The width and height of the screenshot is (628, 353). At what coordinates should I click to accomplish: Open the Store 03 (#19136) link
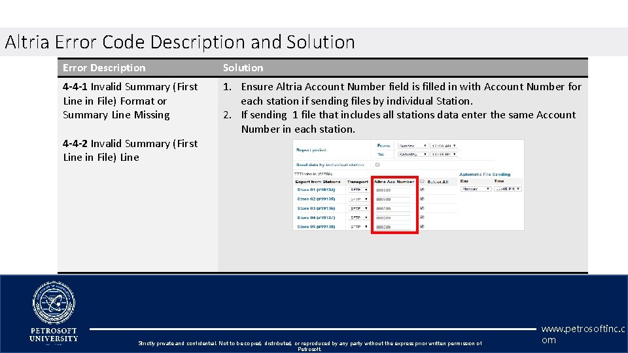tap(316, 208)
